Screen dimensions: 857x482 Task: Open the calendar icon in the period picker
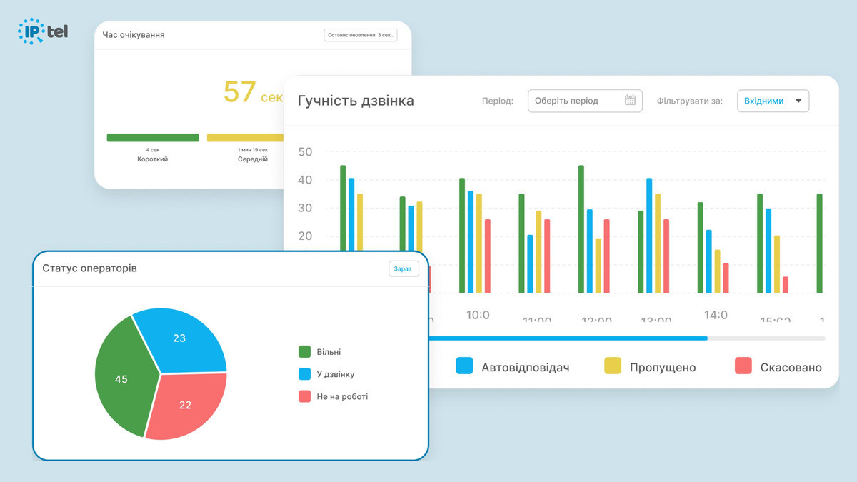(x=631, y=101)
